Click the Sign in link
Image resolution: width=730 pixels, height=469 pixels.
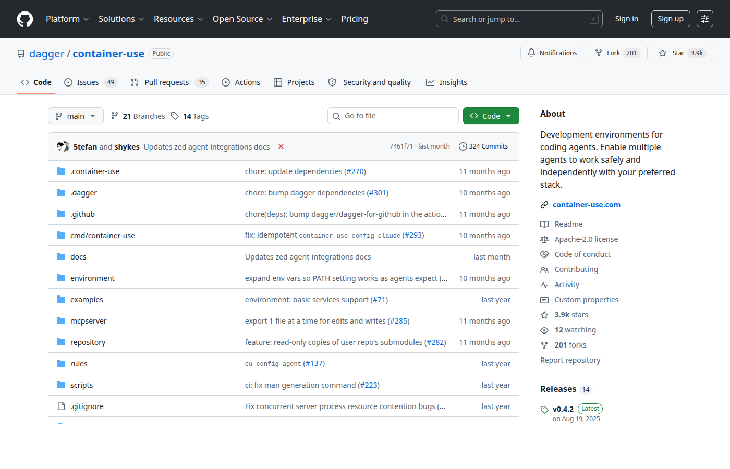(x=627, y=19)
